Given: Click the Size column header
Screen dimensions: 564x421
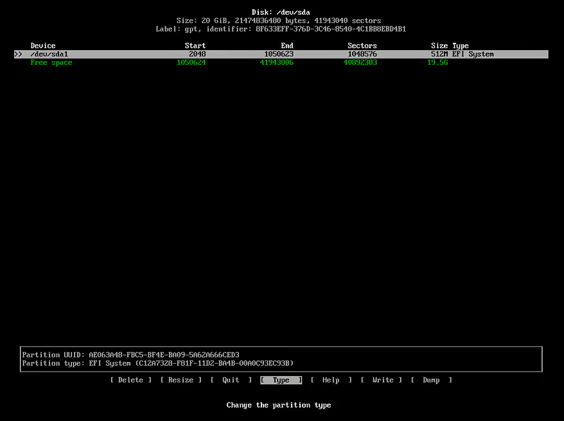Looking at the screenshot, I should pos(439,46).
